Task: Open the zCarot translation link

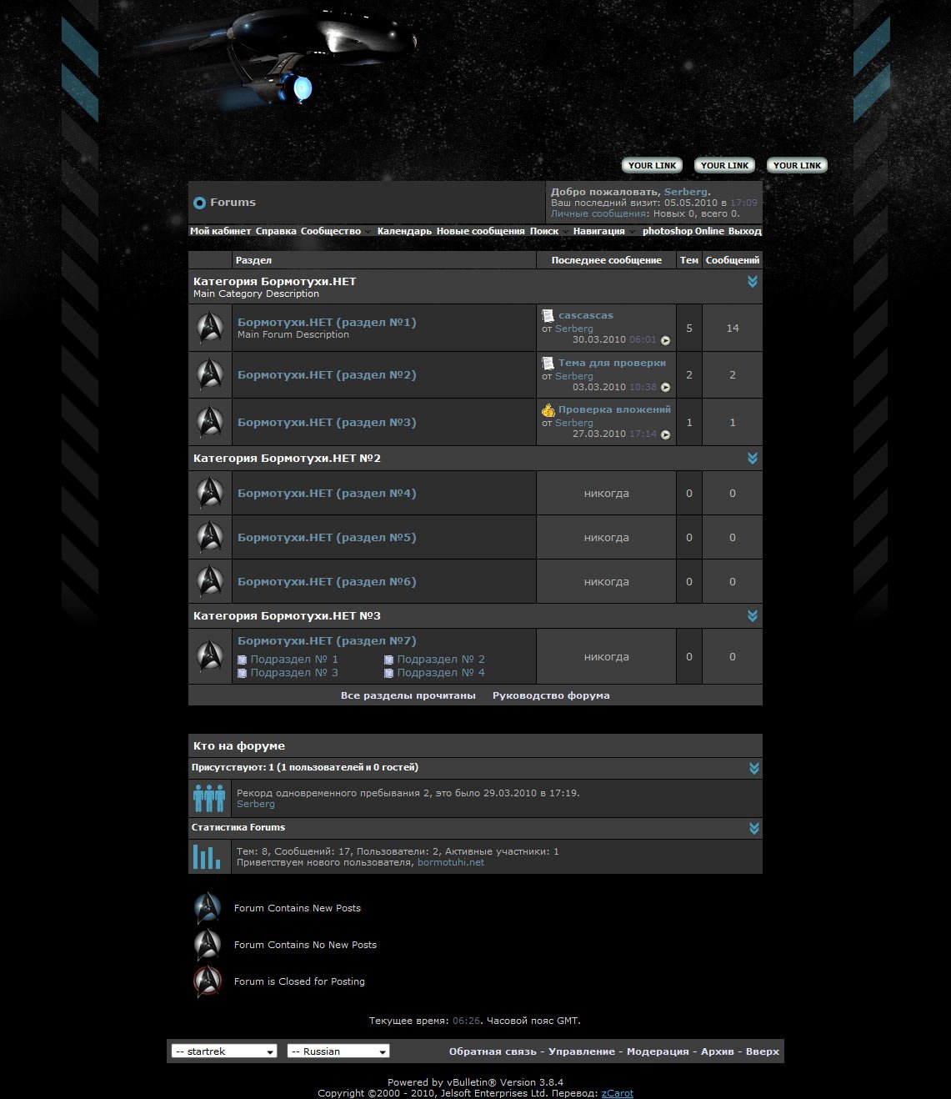Action: pos(618,1093)
